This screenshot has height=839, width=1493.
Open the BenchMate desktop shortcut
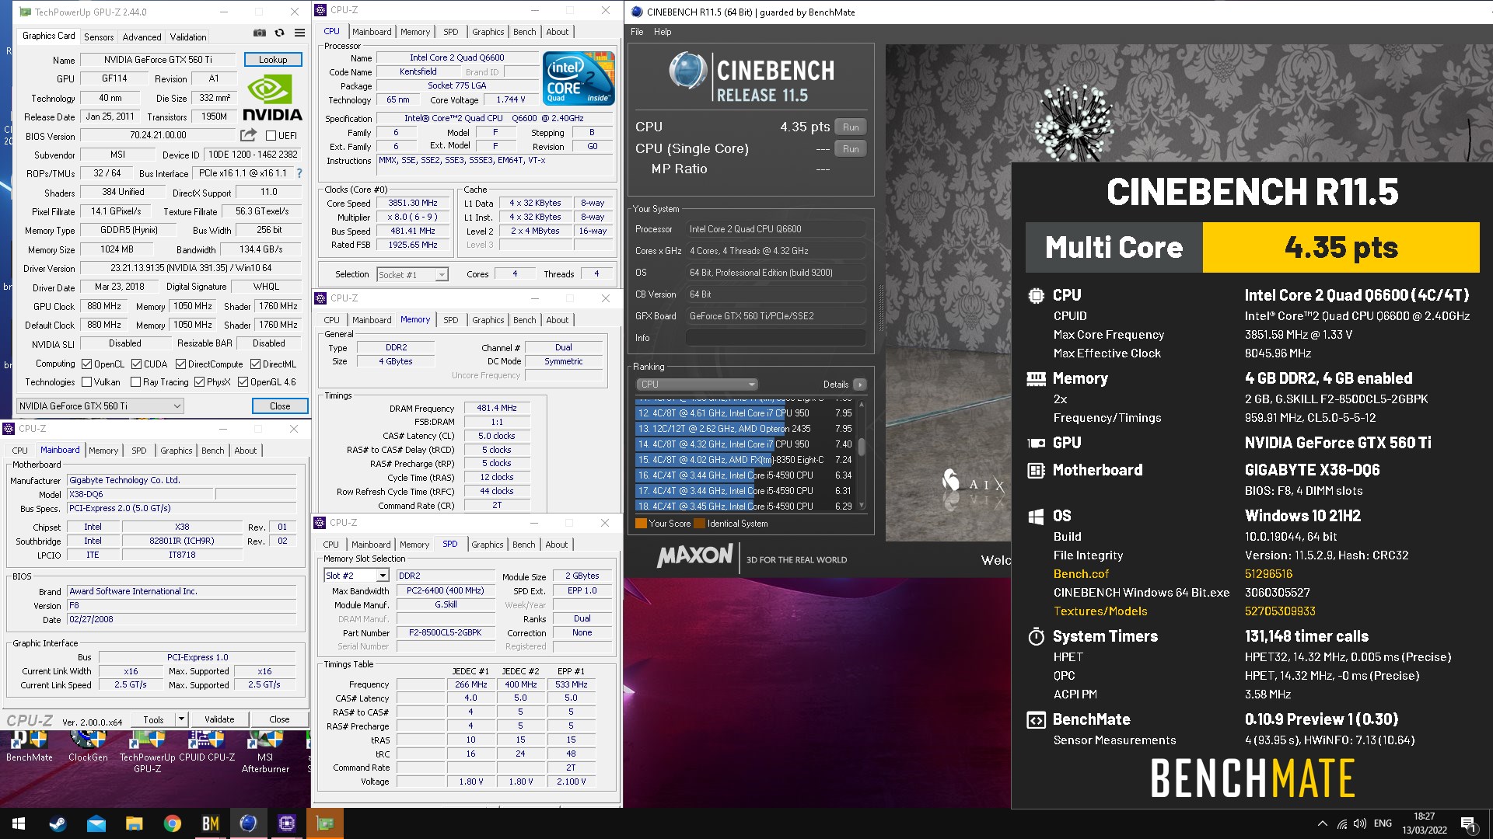click(x=30, y=747)
